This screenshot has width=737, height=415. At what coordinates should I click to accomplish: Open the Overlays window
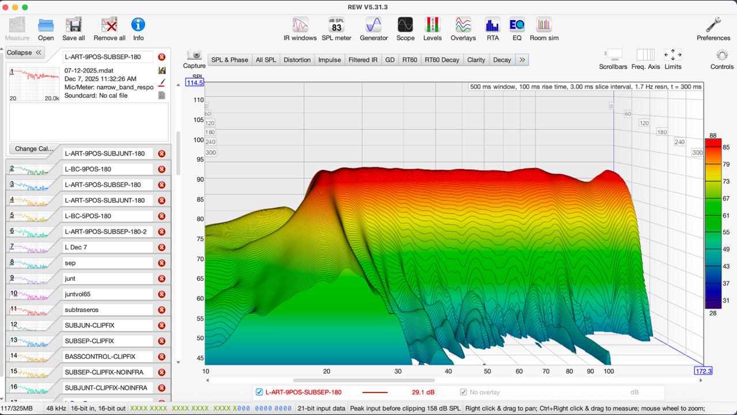tap(463, 26)
